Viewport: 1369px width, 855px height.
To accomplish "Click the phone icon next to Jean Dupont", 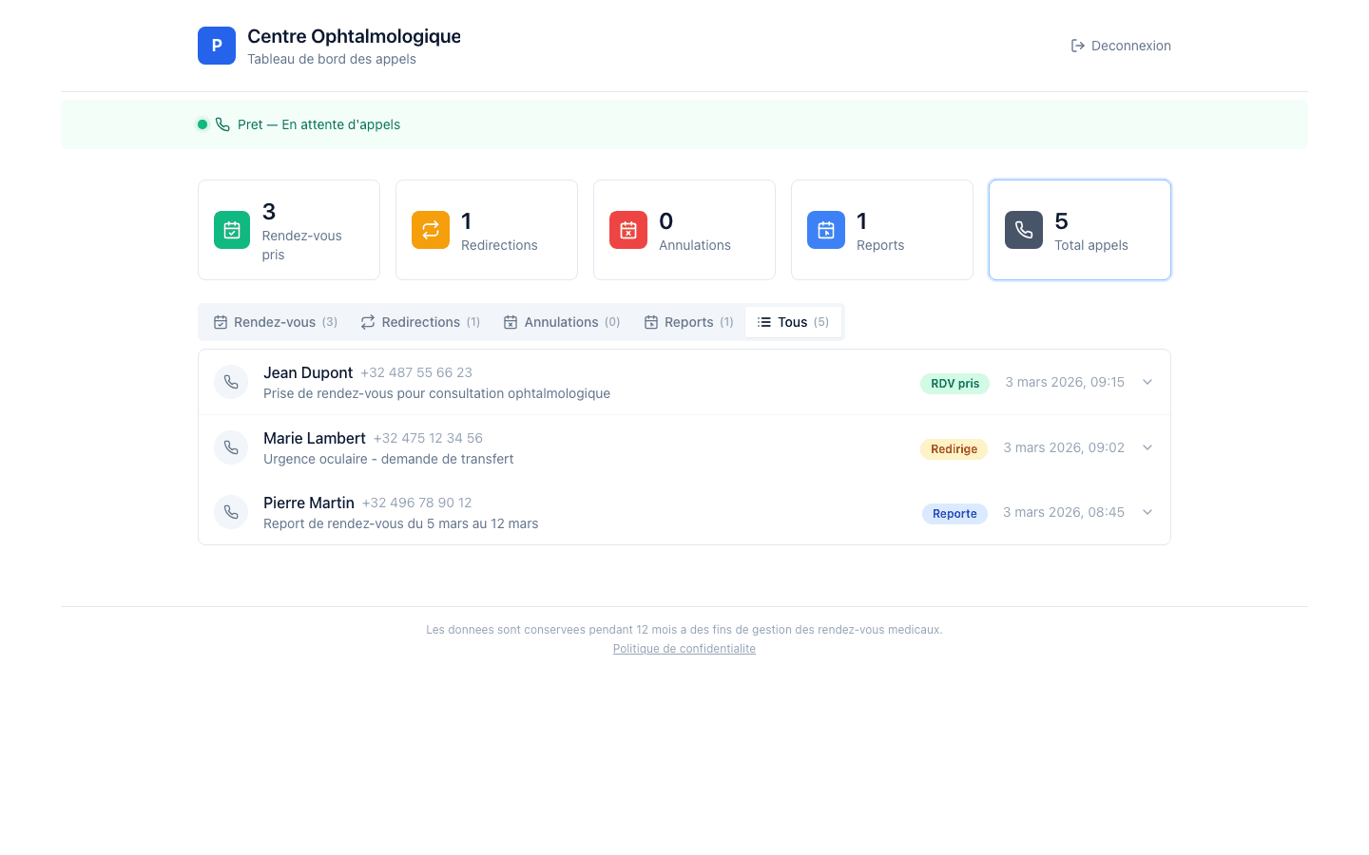I will click(x=231, y=382).
